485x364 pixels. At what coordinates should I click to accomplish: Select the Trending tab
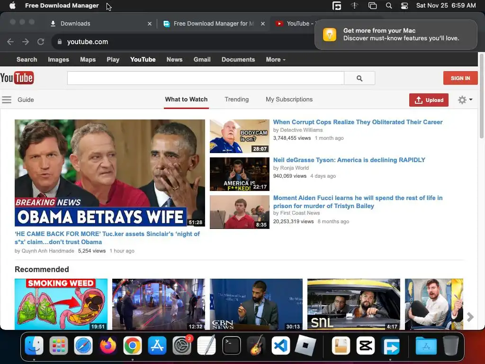[x=237, y=100]
